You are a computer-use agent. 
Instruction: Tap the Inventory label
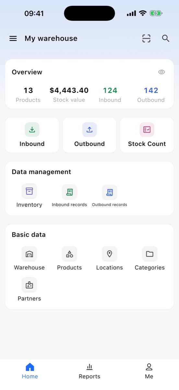point(29,205)
